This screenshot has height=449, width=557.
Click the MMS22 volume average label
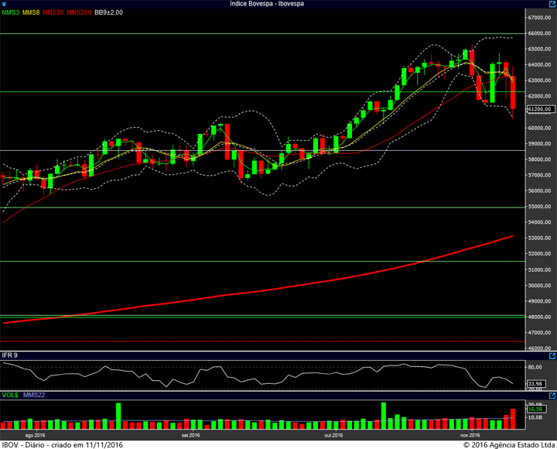[x=34, y=395]
